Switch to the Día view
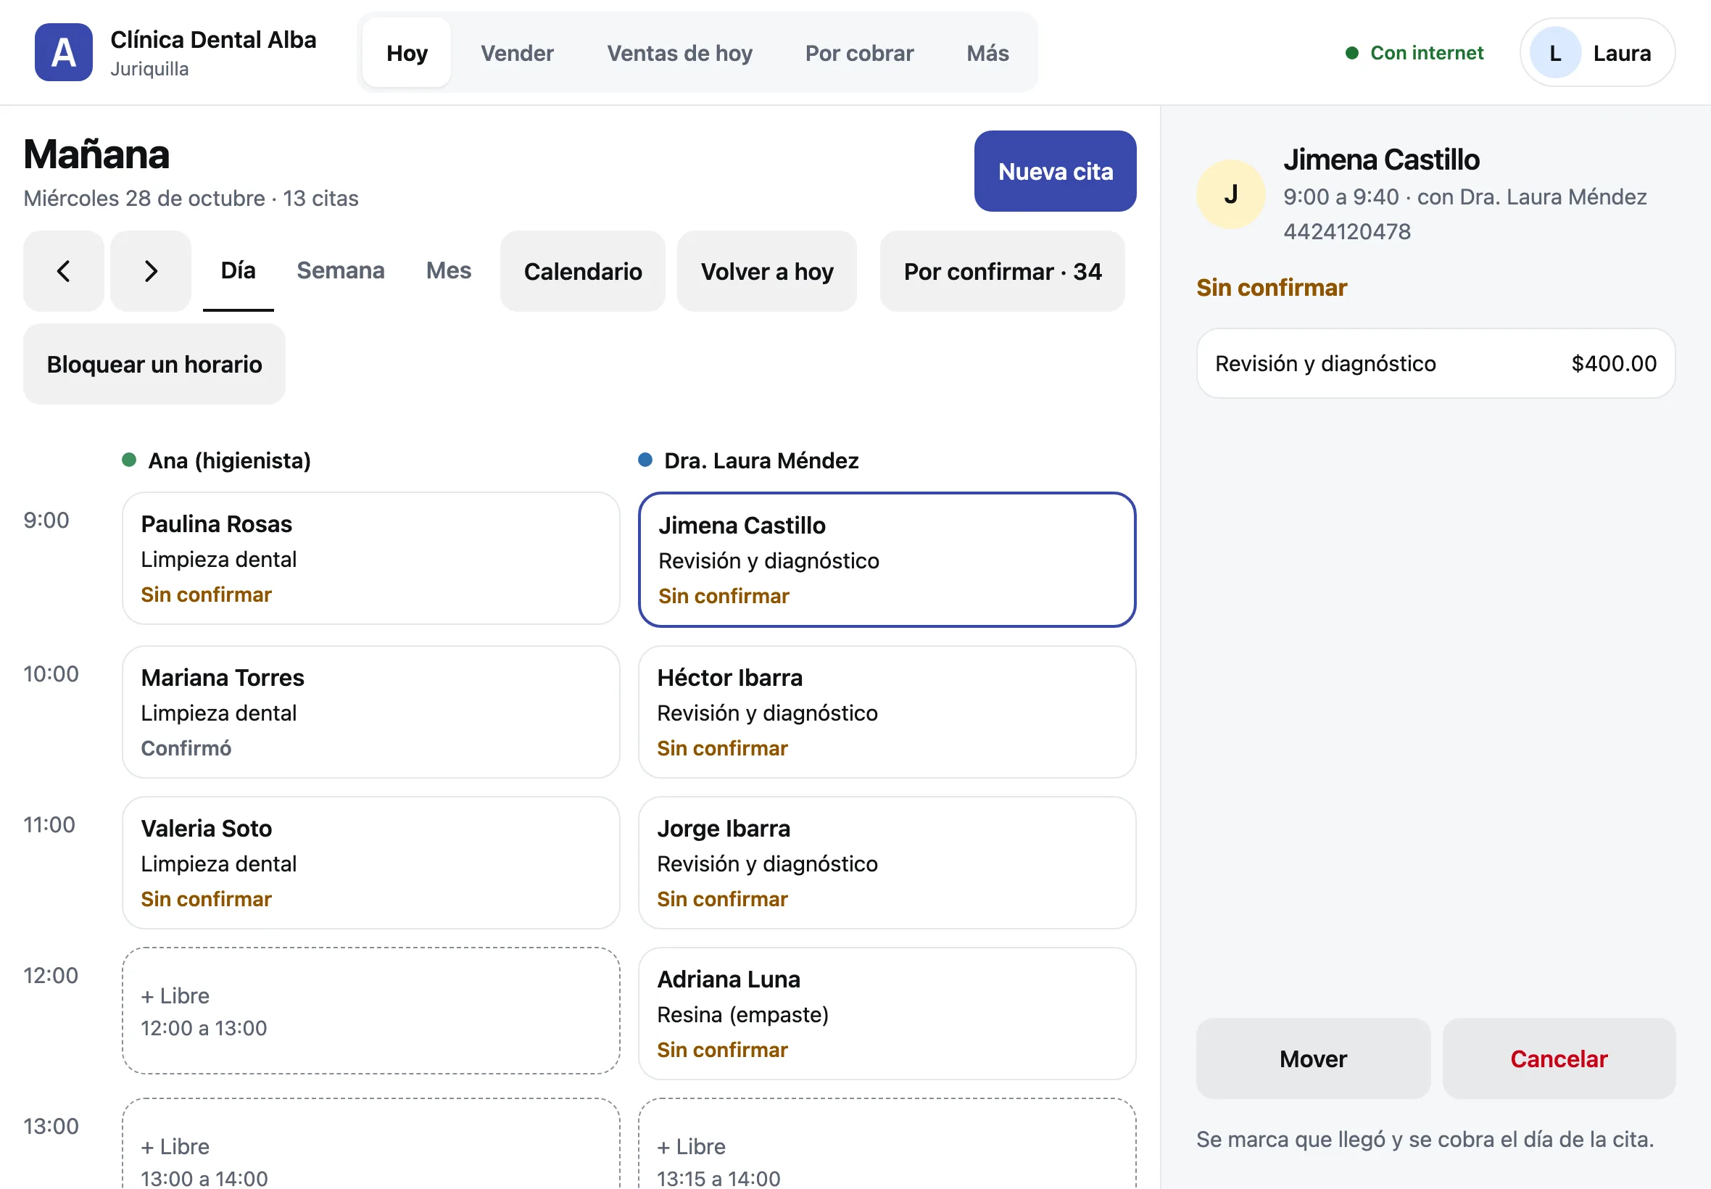This screenshot has width=1711, height=1189. click(x=239, y=270)
